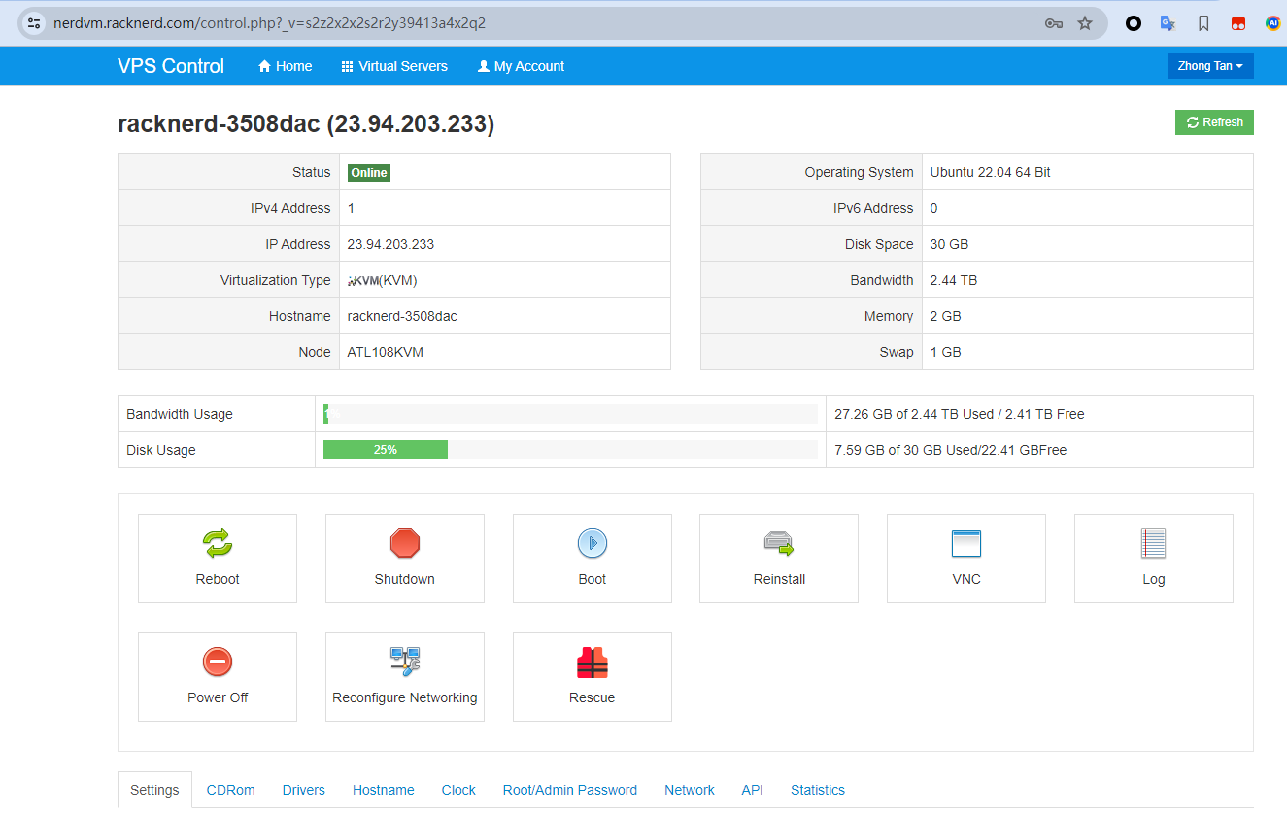The height and width of the screenshot is (816, 1287).
Task: Switch to the Network tab
Action: point(690,790)
